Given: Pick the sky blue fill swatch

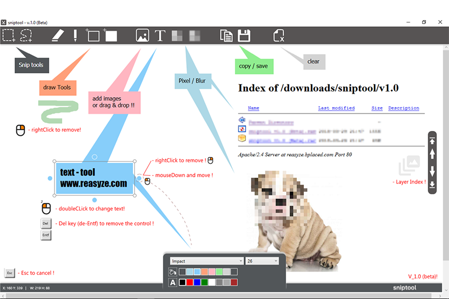Looking at the screenshot, I should [197, 272].
